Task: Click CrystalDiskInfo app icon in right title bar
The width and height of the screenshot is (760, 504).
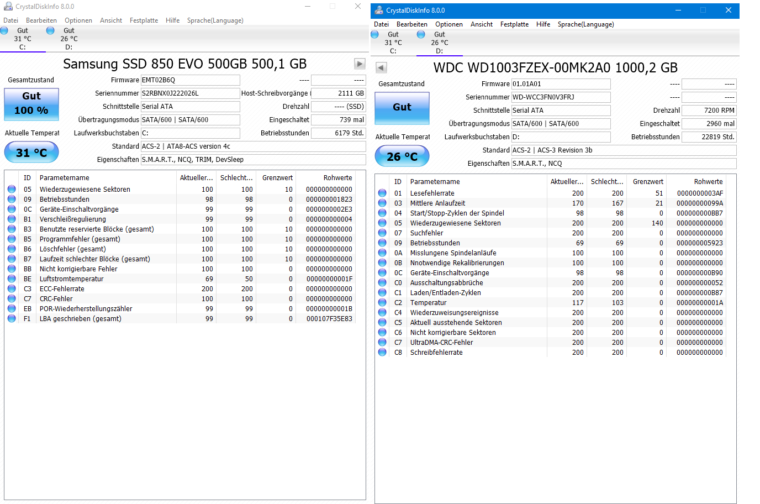Action: pyautogui.click(x=379, y=11)
